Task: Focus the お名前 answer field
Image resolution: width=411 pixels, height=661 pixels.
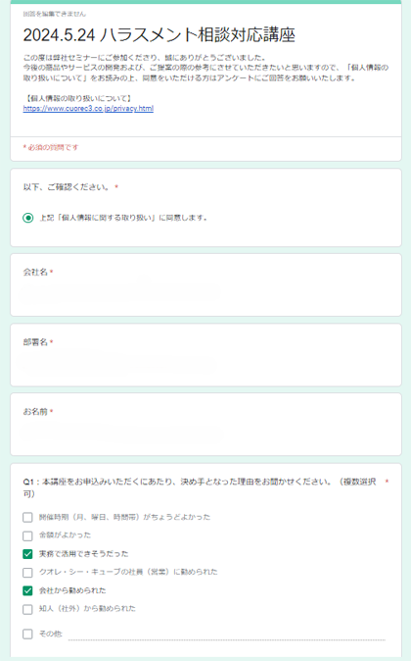Action: [x=122, y=429]
